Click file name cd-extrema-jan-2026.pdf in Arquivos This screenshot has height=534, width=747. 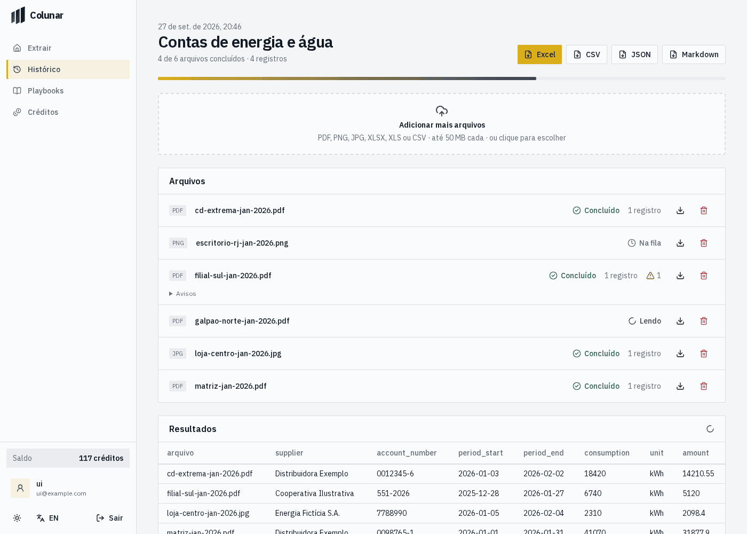pos(240,210)
